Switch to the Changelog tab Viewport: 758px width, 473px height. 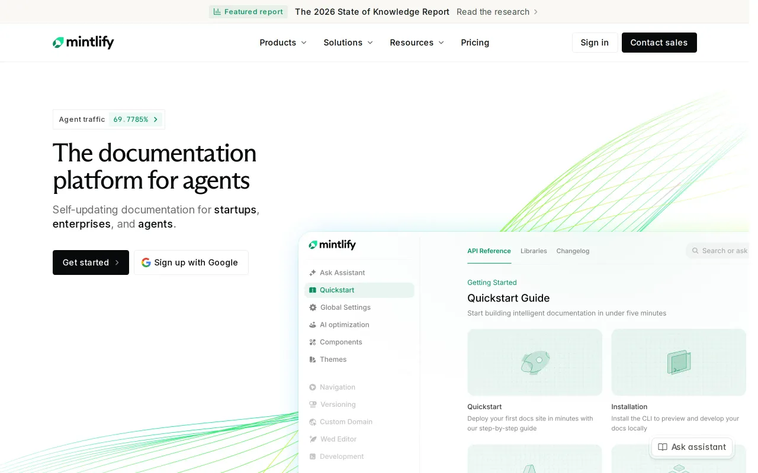tap(573, 251)
